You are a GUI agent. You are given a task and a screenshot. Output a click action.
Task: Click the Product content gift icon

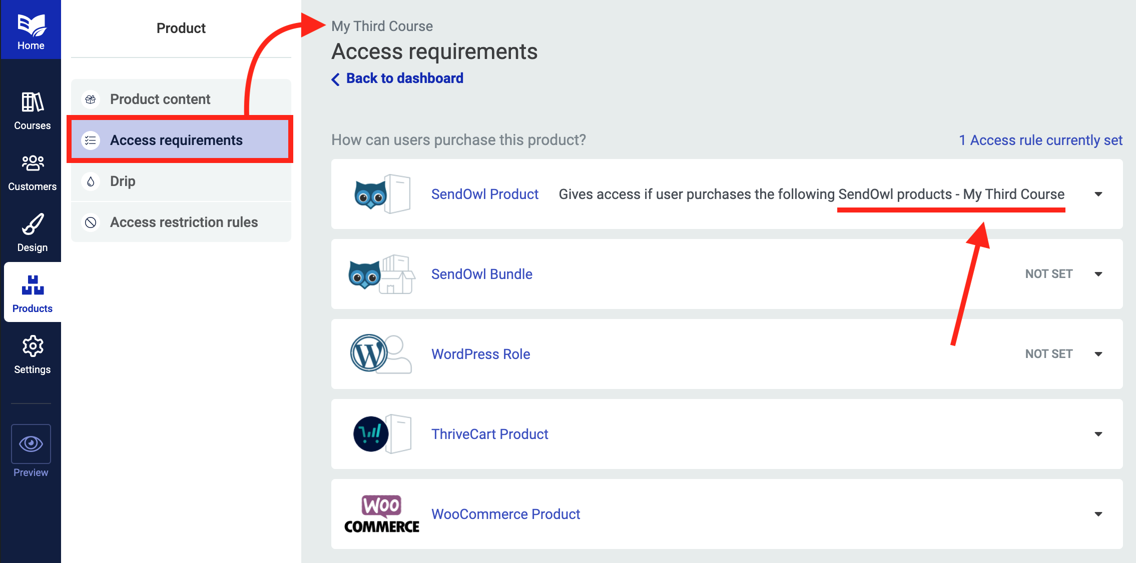tap(91, 99)
